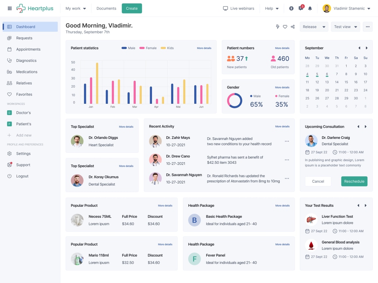Click the share icon next to the greeting

click(292, 26)
